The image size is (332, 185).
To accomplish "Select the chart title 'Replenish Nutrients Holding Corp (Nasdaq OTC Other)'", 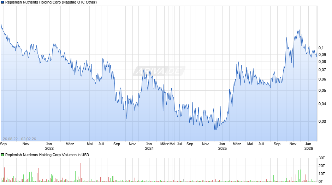I will [51, 2].
